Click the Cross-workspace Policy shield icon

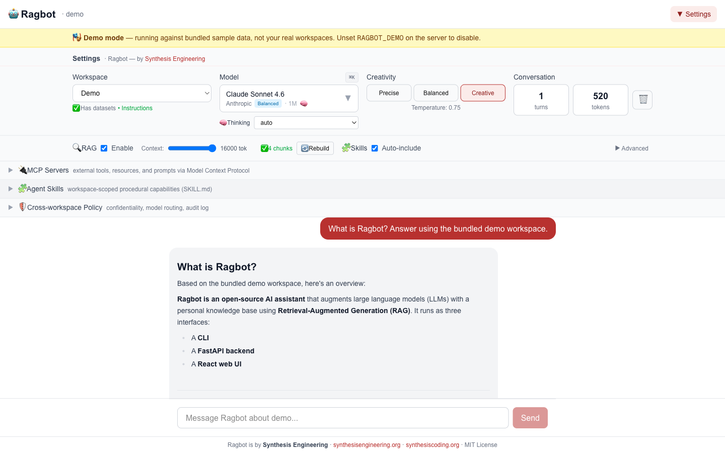pos(23,207)
